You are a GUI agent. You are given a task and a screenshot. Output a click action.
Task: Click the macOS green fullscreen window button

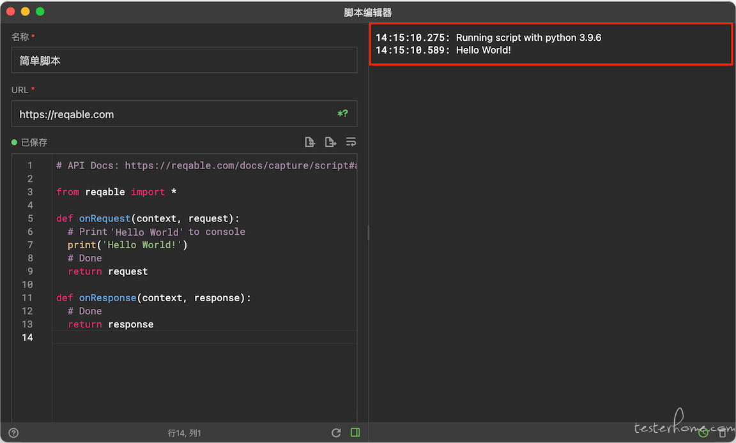[x=40, y=11]
